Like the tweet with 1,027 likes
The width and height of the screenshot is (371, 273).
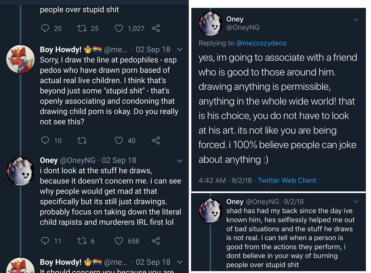coord(119,28)
